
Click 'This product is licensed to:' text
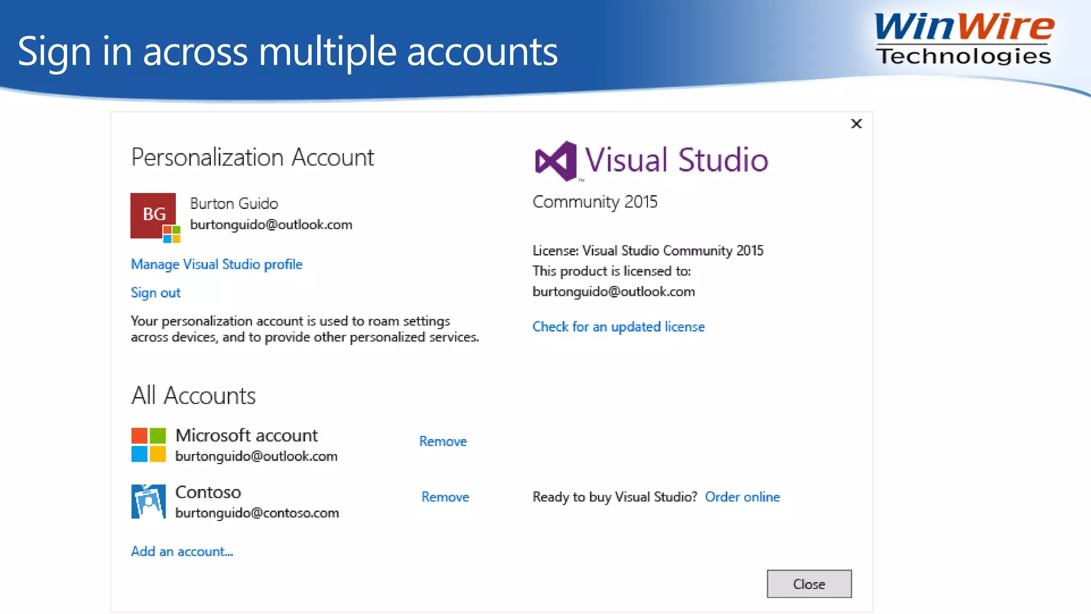click(x=612, y=271)
